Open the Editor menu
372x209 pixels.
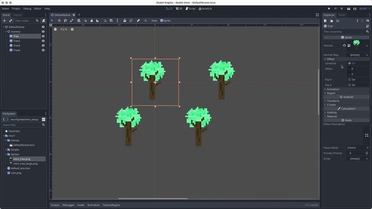38,9
